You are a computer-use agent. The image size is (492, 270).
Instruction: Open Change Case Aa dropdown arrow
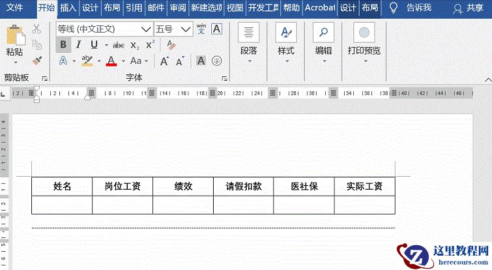(x=147, y=61)
